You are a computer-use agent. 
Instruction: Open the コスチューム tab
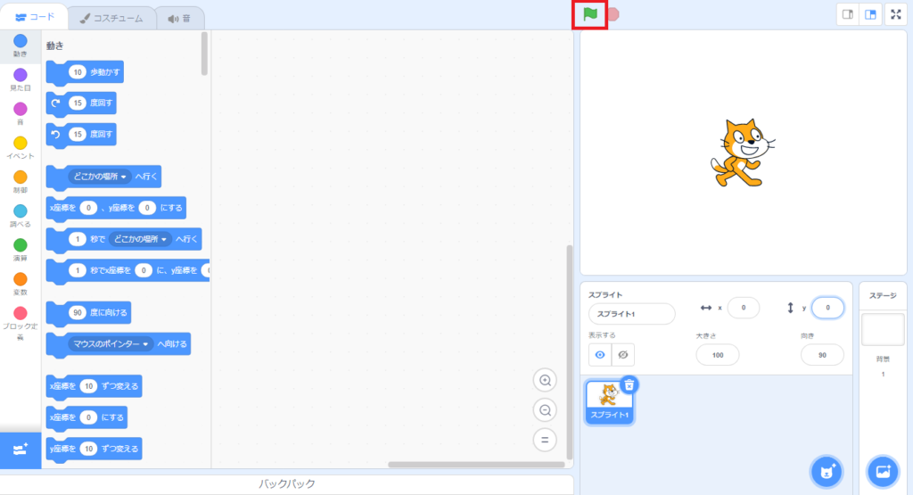click(111, 18)
